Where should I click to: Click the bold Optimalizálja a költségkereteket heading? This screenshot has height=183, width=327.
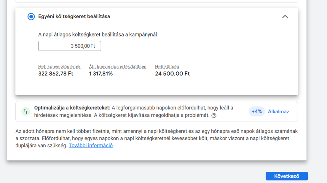[72, 108]
